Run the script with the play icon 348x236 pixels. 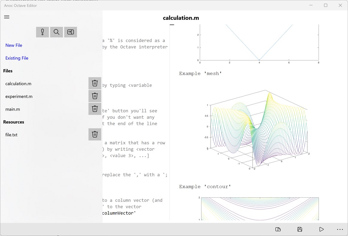321,229
